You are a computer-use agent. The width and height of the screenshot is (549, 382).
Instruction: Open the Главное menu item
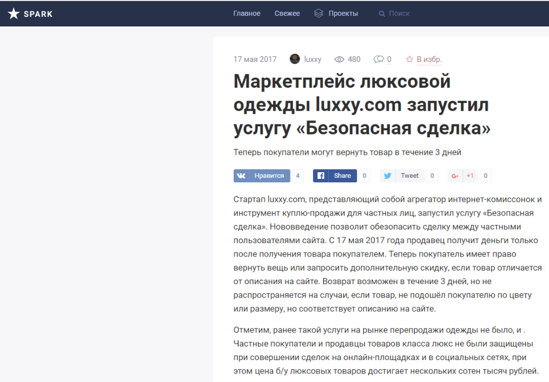pyautogui.click(x=247, y=14)
